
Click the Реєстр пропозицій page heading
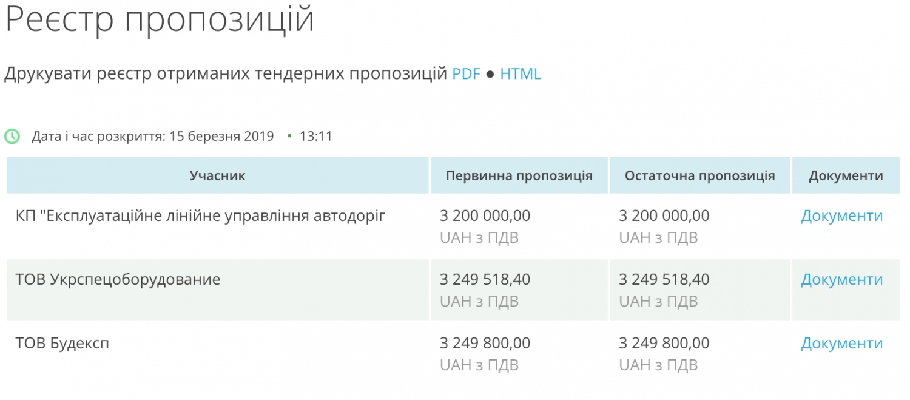(x=159, y=19)
